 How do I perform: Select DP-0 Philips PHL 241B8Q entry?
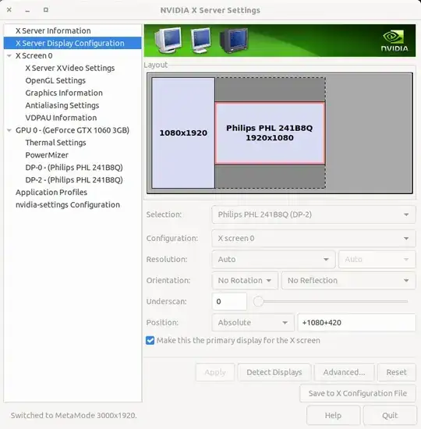(74, 168)
